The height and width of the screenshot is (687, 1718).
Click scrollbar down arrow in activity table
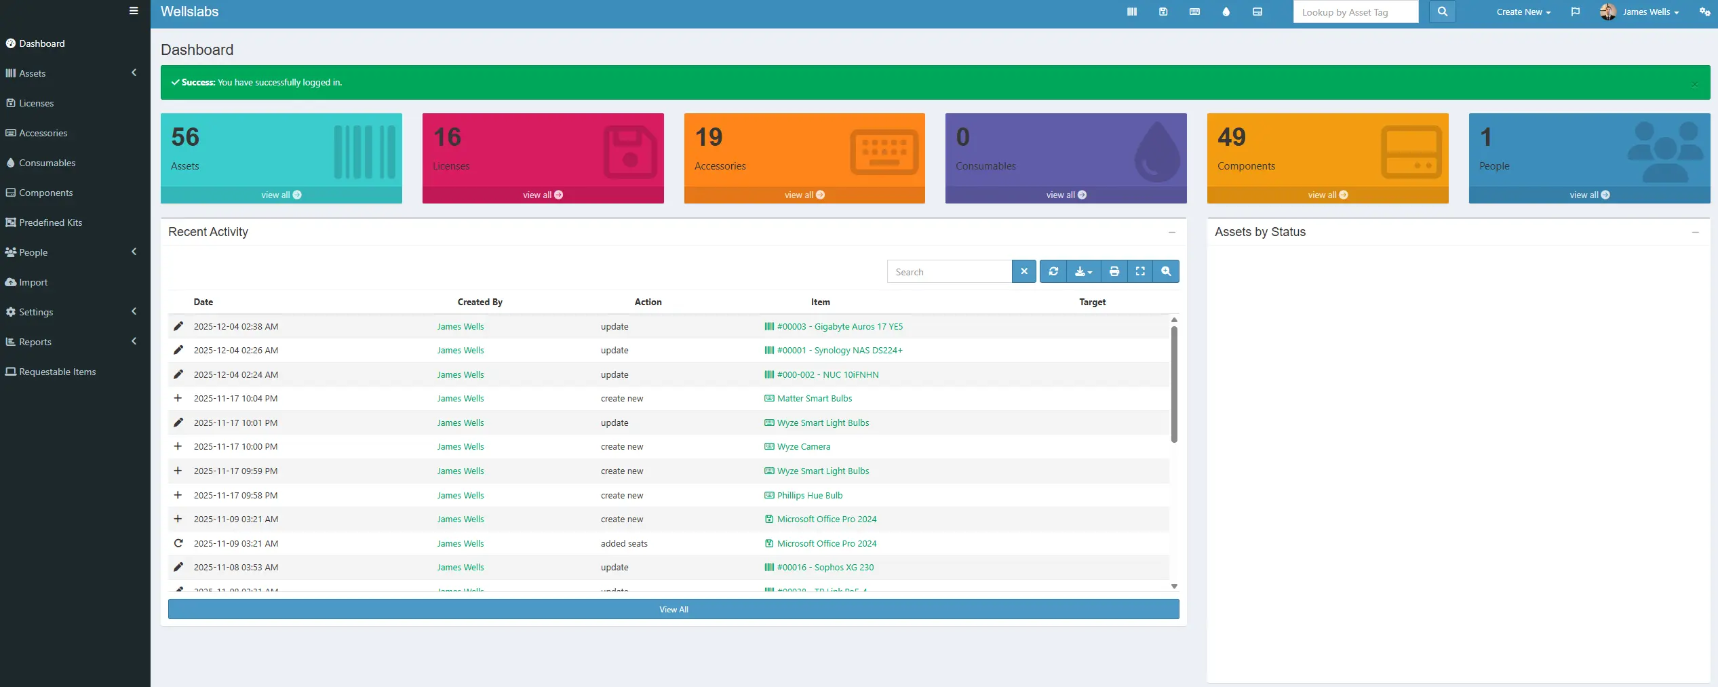click(1174, 586)
